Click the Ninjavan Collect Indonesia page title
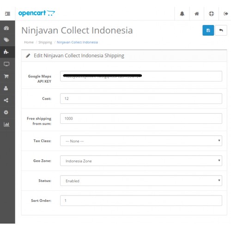 [77, 30]
